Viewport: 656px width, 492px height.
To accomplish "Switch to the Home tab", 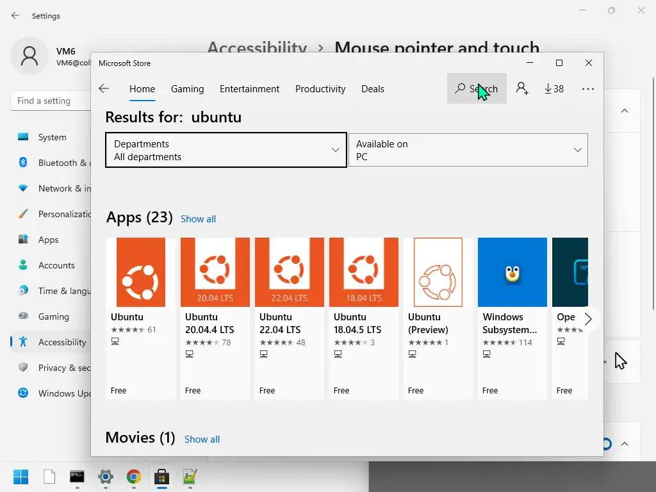I will coord(142,88).
